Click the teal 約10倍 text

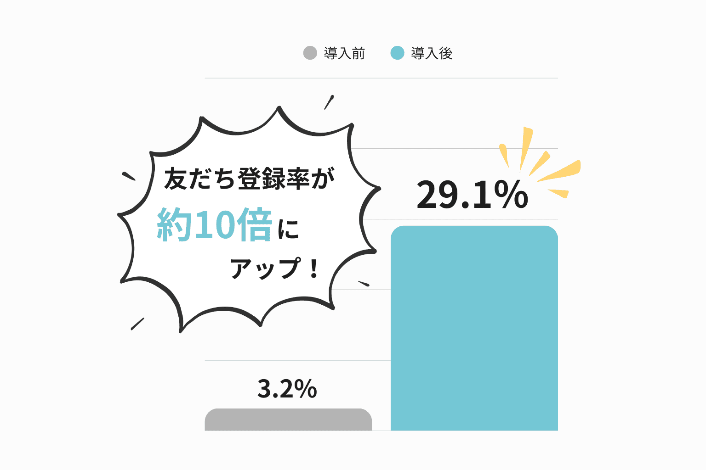tap(215, 225)
